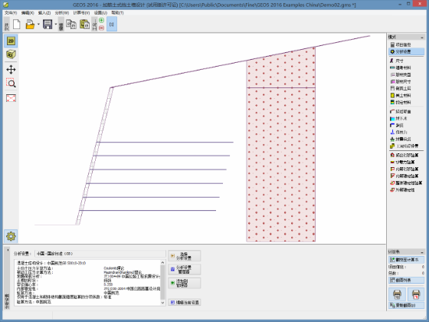Toggle construction stage 1 button
This screenshot has width=429, height=322.
pyautogui.click(x=112, y=24)
